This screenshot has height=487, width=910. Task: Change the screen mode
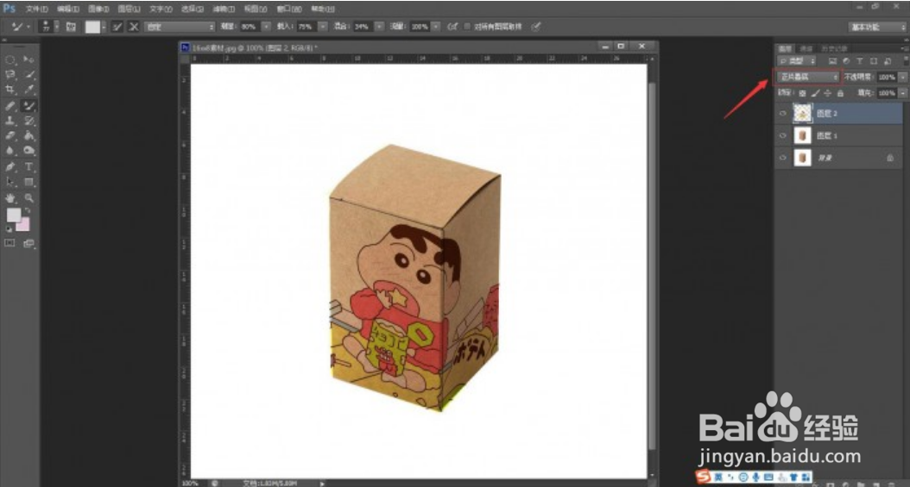28,243
